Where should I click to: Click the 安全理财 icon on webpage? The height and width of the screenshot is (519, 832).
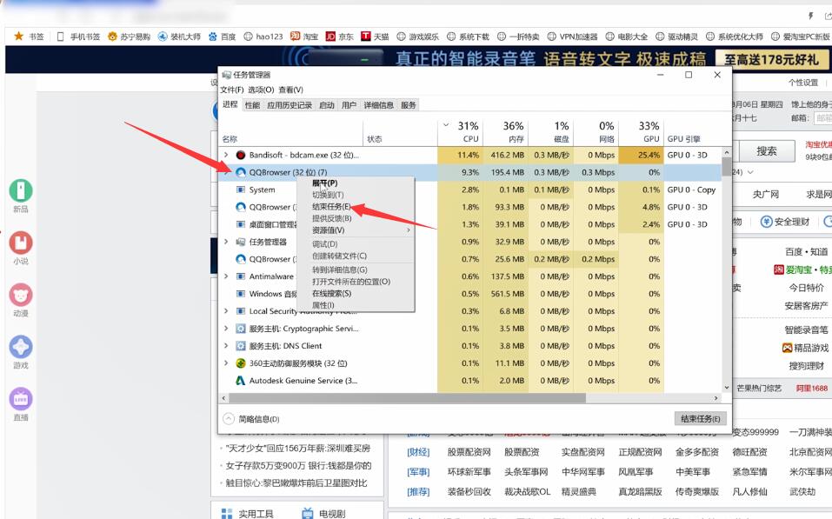766,222
